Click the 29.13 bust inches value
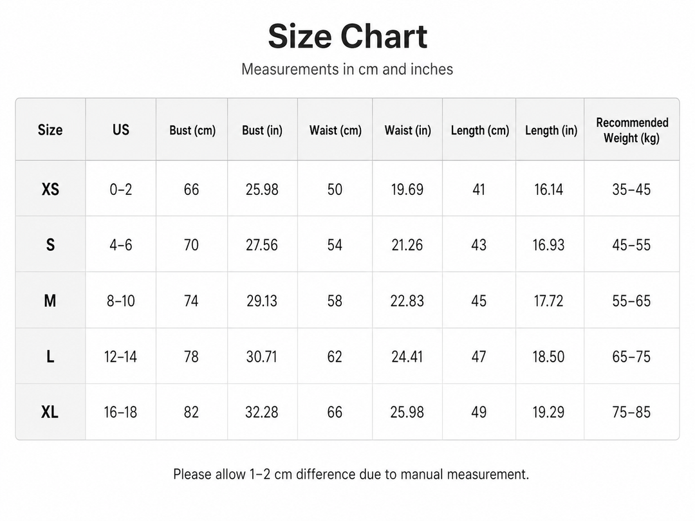The image size is (695, 521). [261, 301]
